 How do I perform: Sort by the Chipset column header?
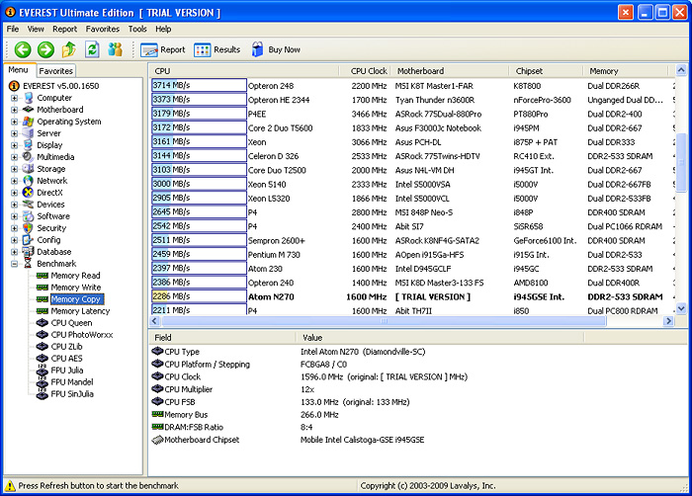547,71
